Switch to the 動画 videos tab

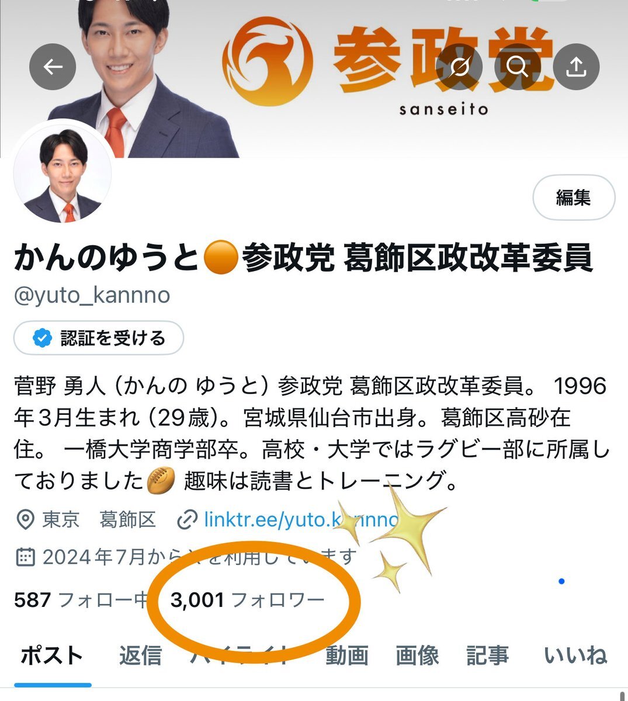pos(347,655)
